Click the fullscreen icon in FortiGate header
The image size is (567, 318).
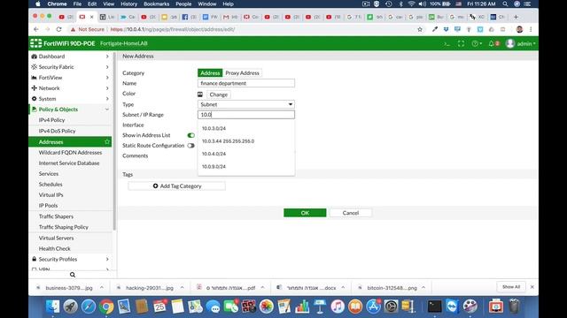[x=461, y=43]
